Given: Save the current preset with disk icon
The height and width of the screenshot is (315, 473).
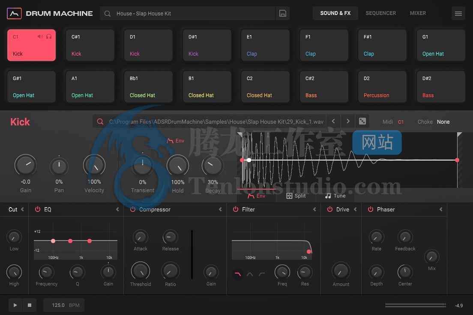Looking at the screenshot, I should [x=283, y=13].
